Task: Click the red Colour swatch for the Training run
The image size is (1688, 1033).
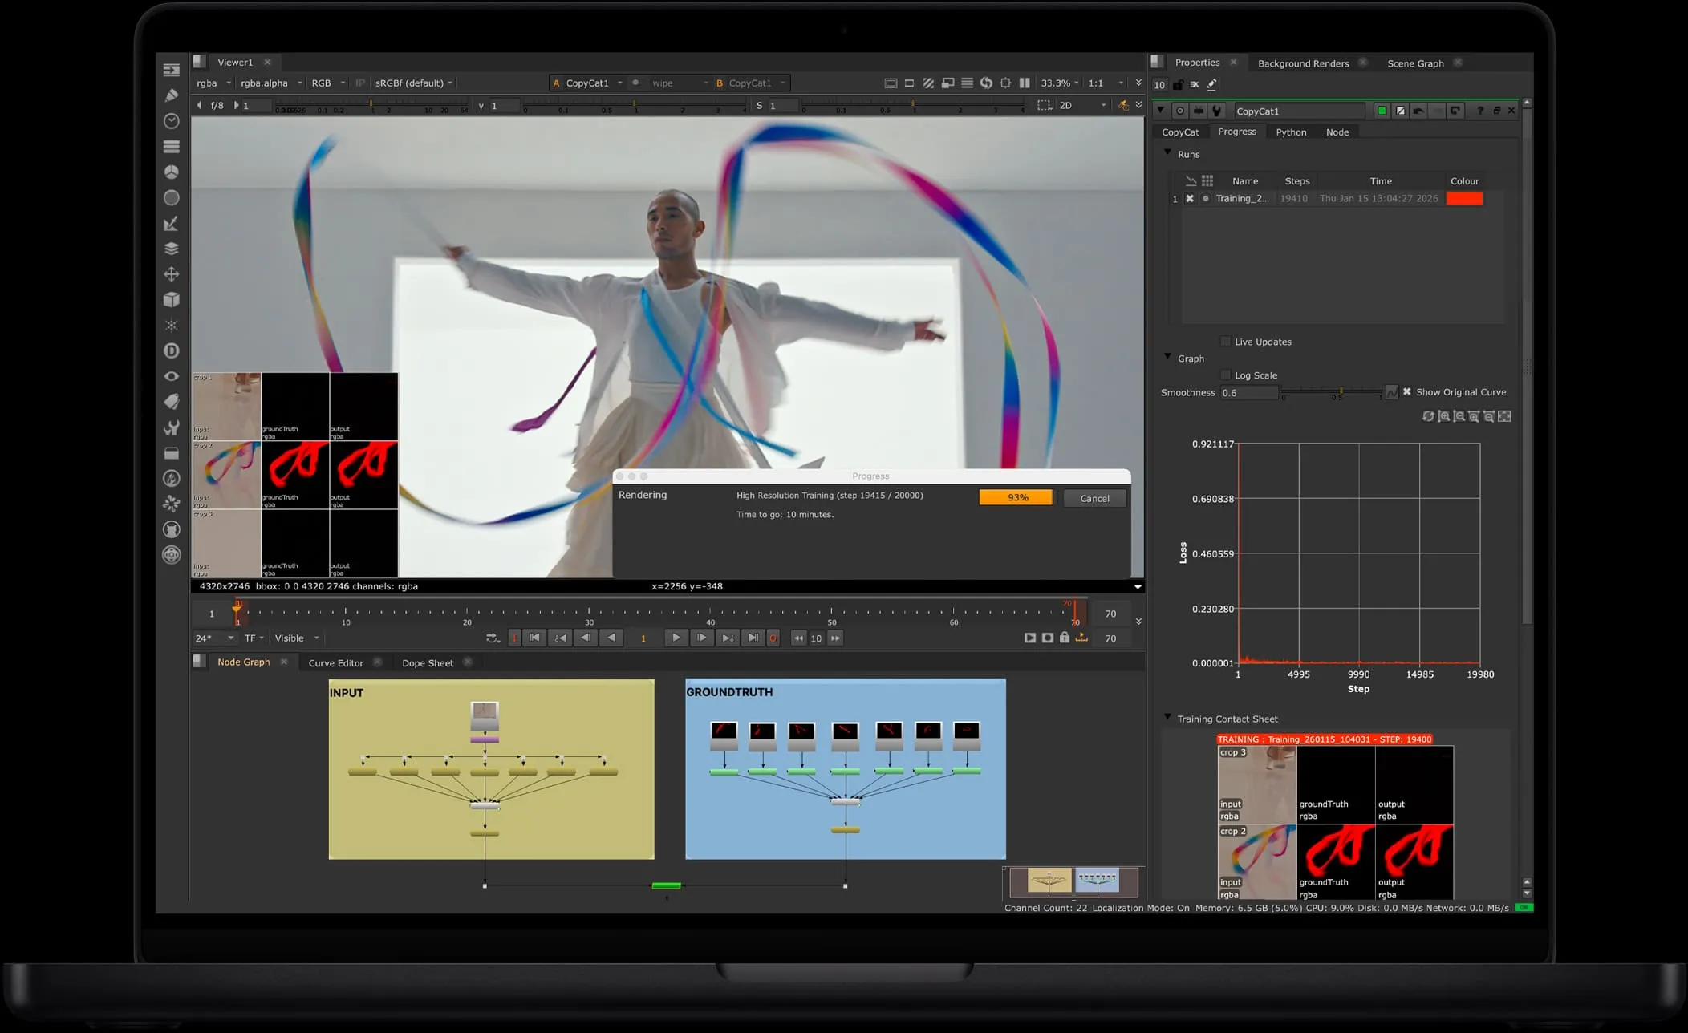Action: pyautogui.click(x=1464, y=198)
